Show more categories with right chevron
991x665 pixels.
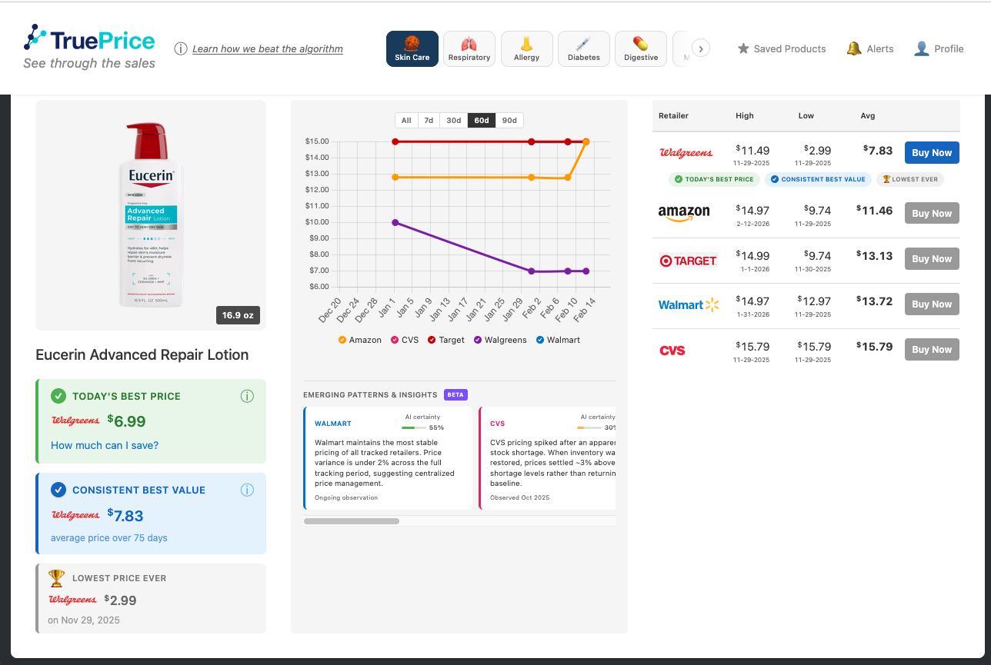(x=700, y=48)
